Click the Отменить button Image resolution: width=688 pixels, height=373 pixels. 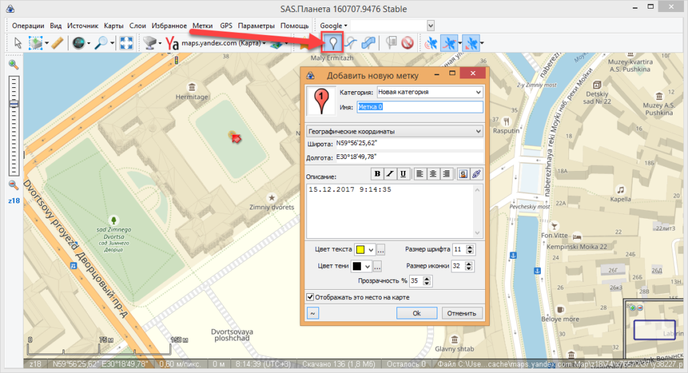461,313
